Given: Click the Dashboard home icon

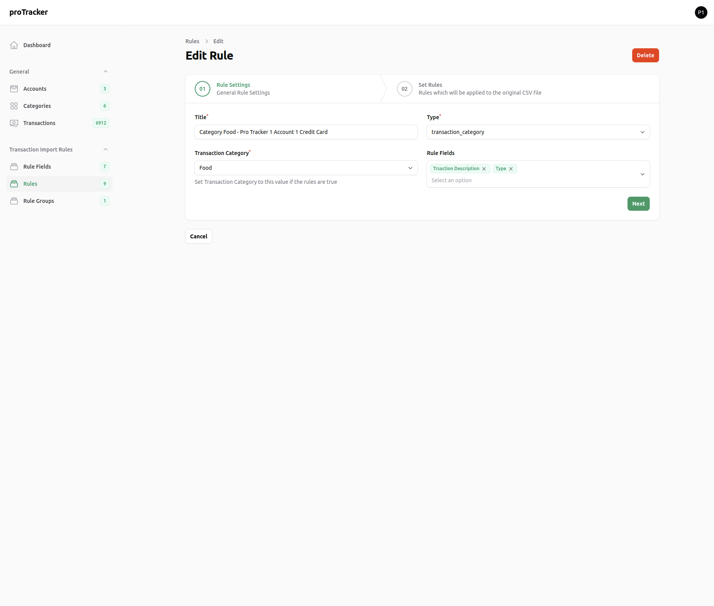Looking at the screenshot, I should pos(14,45).
